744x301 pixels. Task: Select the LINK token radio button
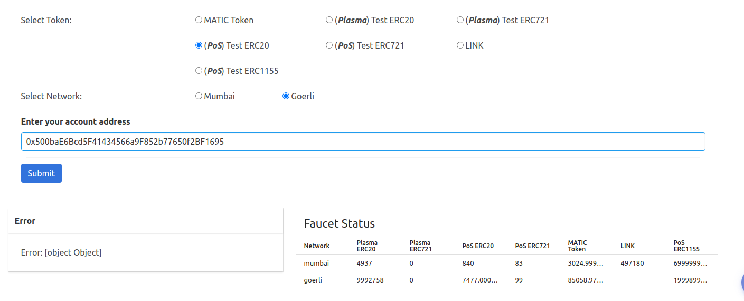point(460,45)
